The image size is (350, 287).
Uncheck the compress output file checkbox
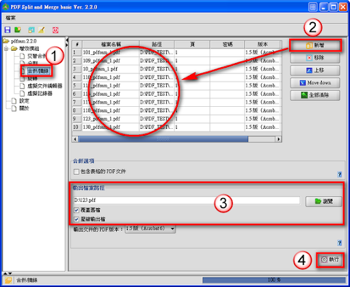[77, 219]
